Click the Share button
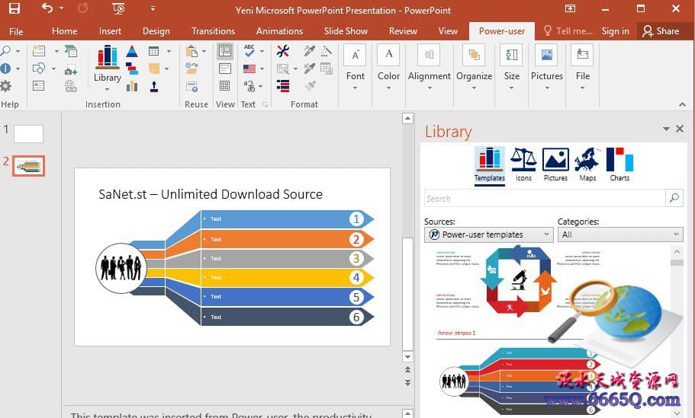This screenshot has height=418, width=695. tap(661, 31)
